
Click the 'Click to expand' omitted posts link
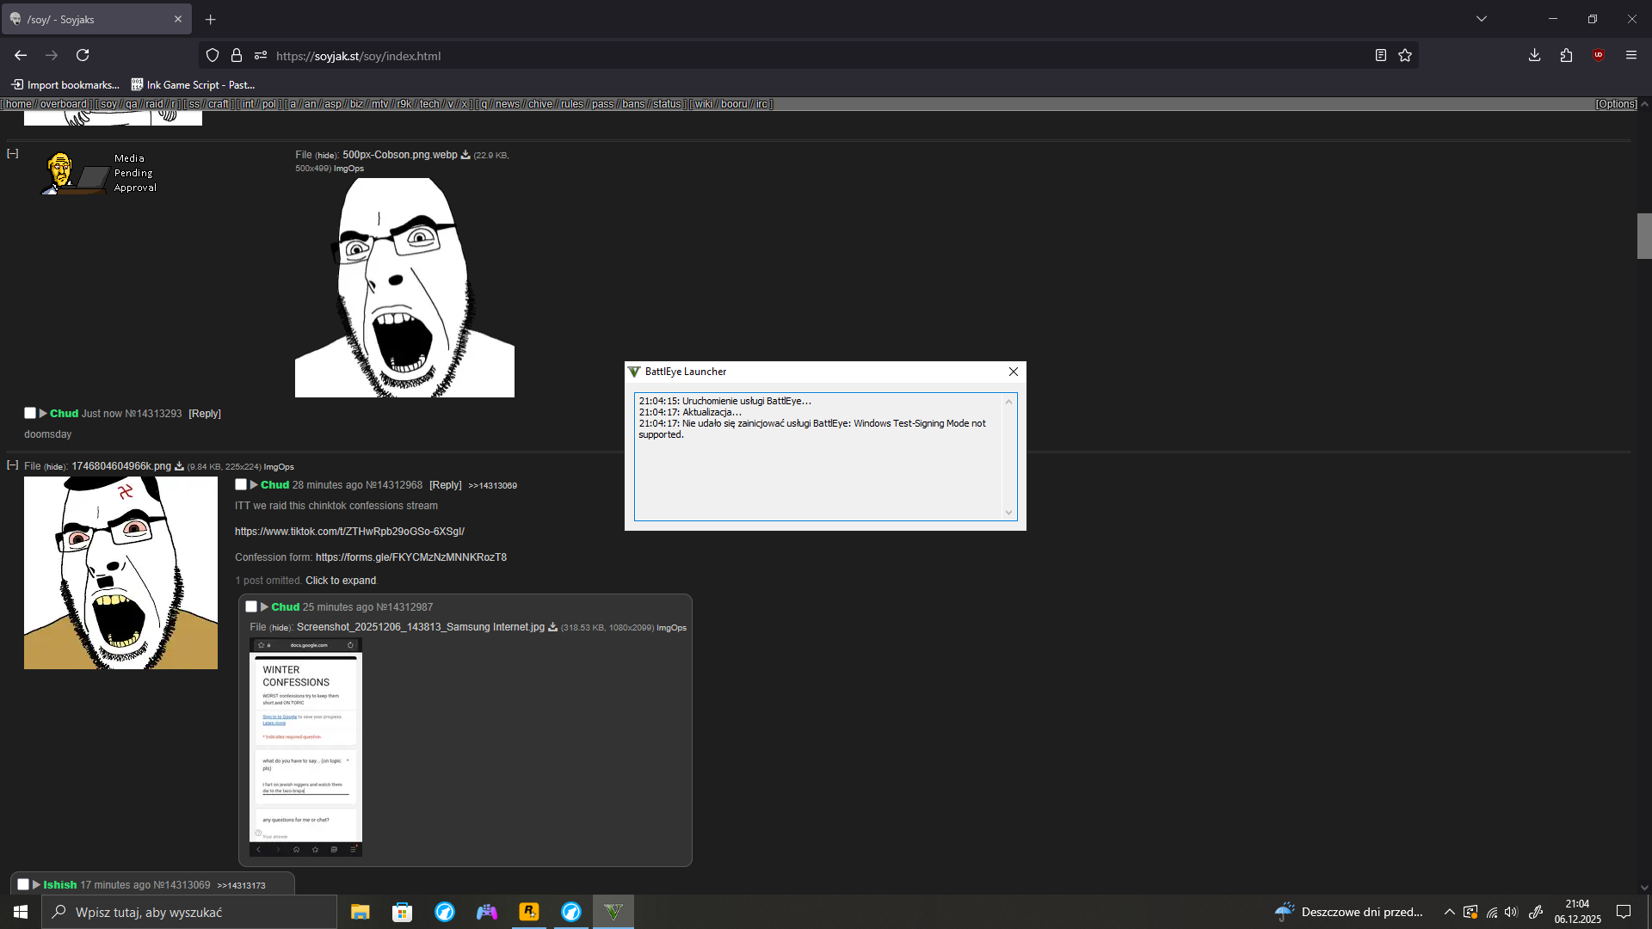point(341,581)
